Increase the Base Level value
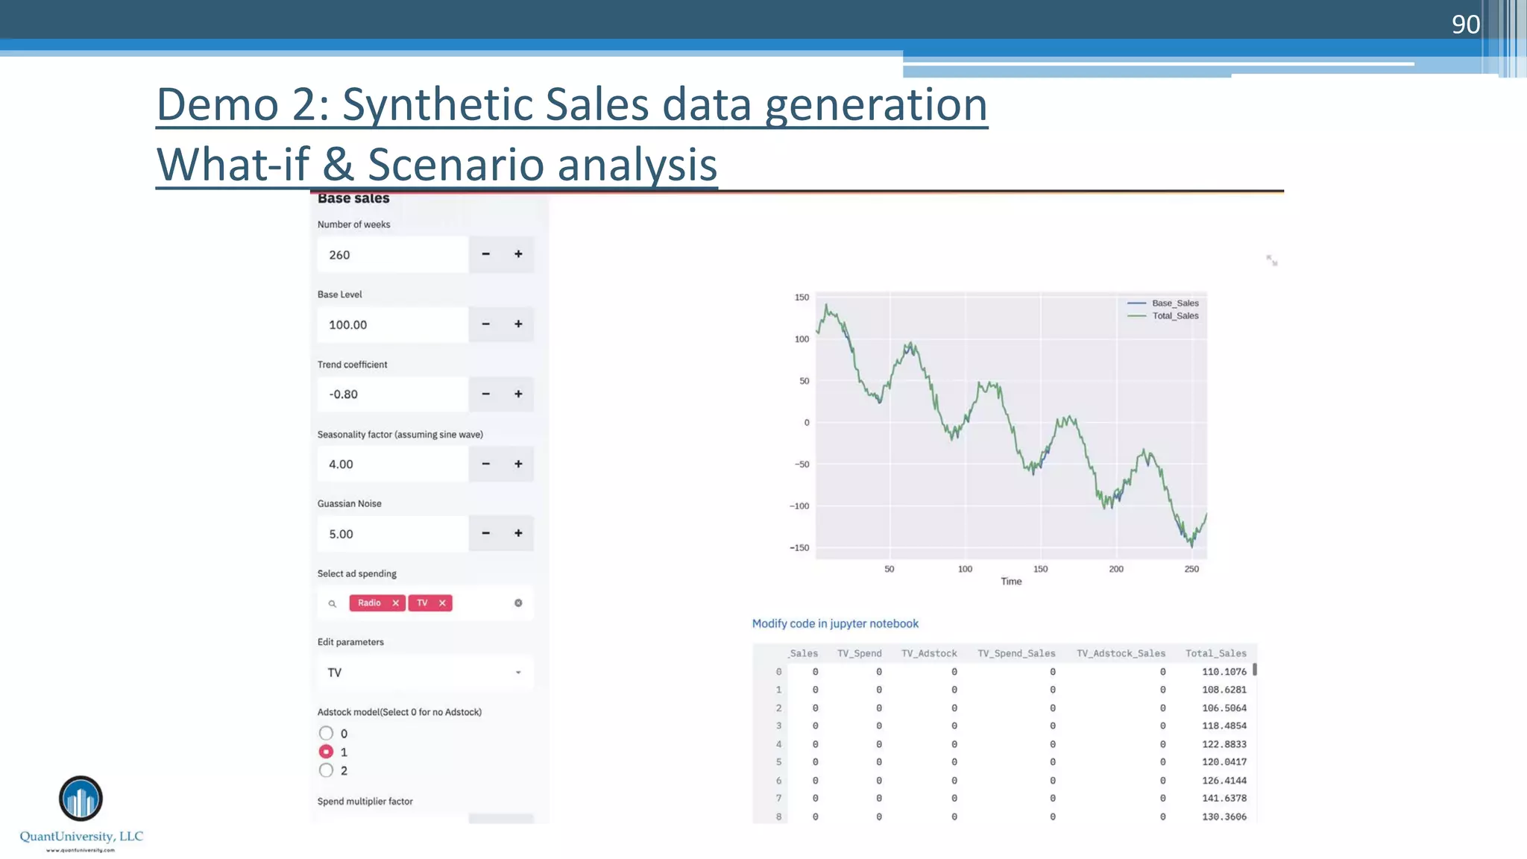 pos(518,324)
